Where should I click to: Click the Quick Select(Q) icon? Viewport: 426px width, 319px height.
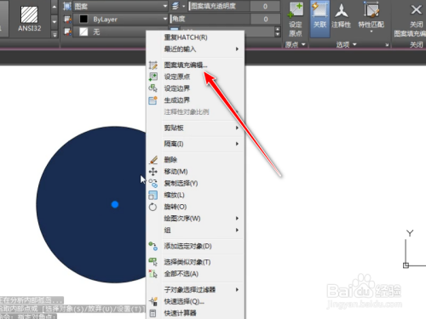153,301
